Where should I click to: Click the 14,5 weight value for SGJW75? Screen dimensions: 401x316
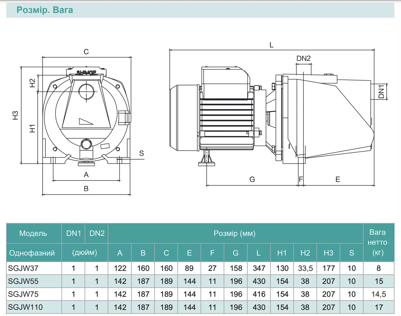click(x=378, y=294)
